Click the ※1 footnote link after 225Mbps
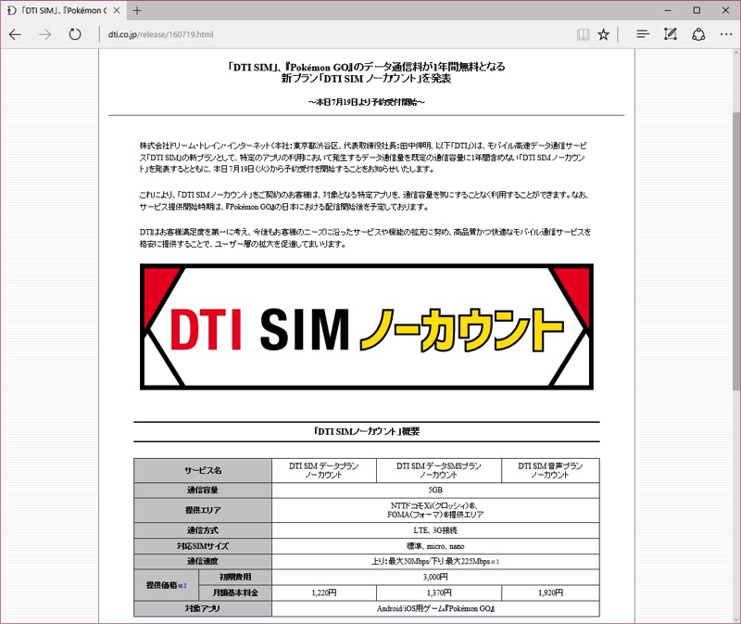Image resolution: width=741 pixels, height=624 pixels. tap(495, 562)
